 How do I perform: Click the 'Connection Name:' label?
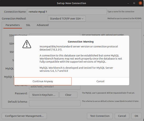[15, 12]
